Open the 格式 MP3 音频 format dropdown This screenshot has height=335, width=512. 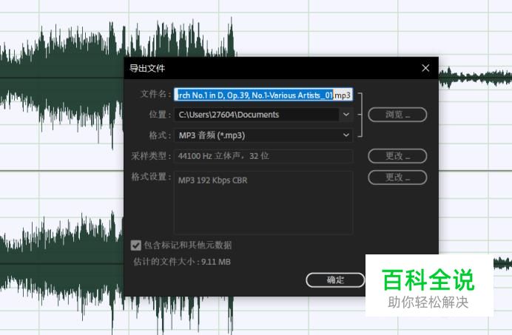[x=263, y=135]
